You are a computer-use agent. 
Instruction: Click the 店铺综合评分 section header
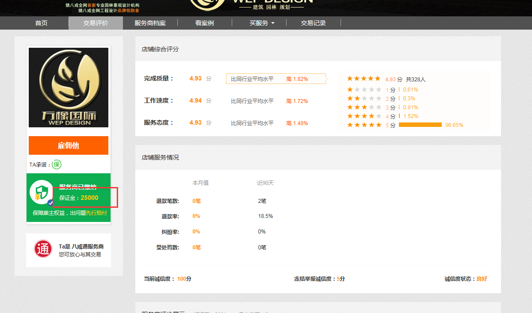tap(160, 49)
